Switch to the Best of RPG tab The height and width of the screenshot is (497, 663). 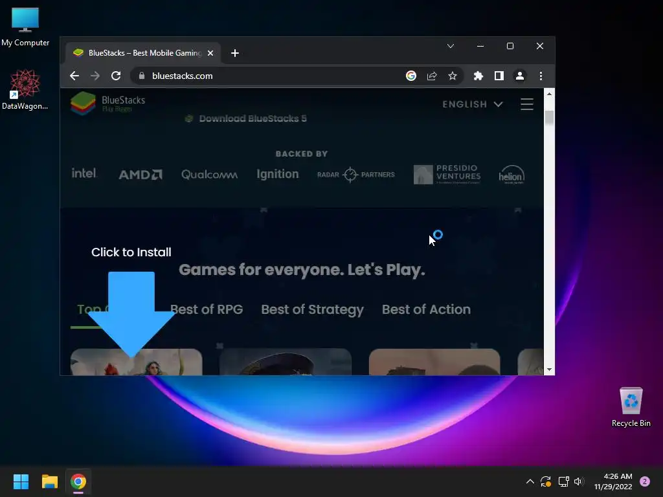pyautogui.click(x=207, y=309)
